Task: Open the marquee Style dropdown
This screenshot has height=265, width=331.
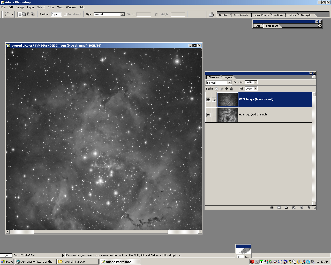Action: (122, 14)
